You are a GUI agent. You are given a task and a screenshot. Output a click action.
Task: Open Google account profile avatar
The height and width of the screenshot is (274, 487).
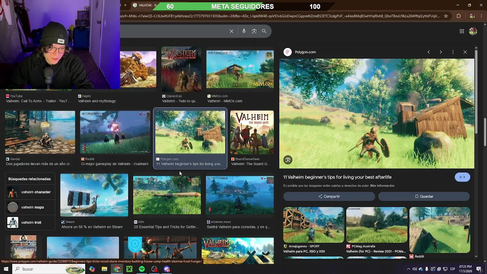coord(473,31)
